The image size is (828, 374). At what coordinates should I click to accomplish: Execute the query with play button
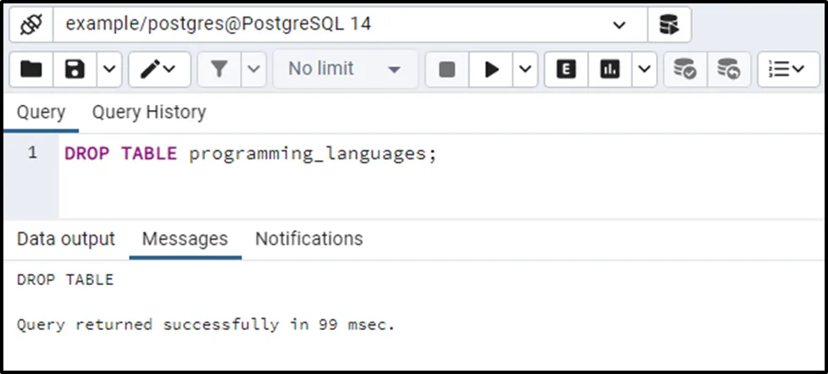coord(492,69)
